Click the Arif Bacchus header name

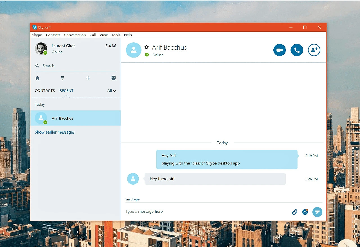point(169,47)
